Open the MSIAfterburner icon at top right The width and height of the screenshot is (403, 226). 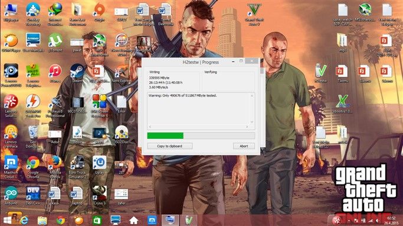365,12
